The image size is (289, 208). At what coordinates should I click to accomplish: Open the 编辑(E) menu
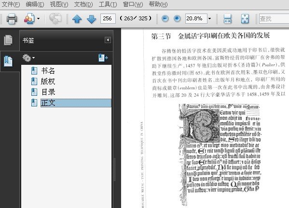[x=35, y=4]
